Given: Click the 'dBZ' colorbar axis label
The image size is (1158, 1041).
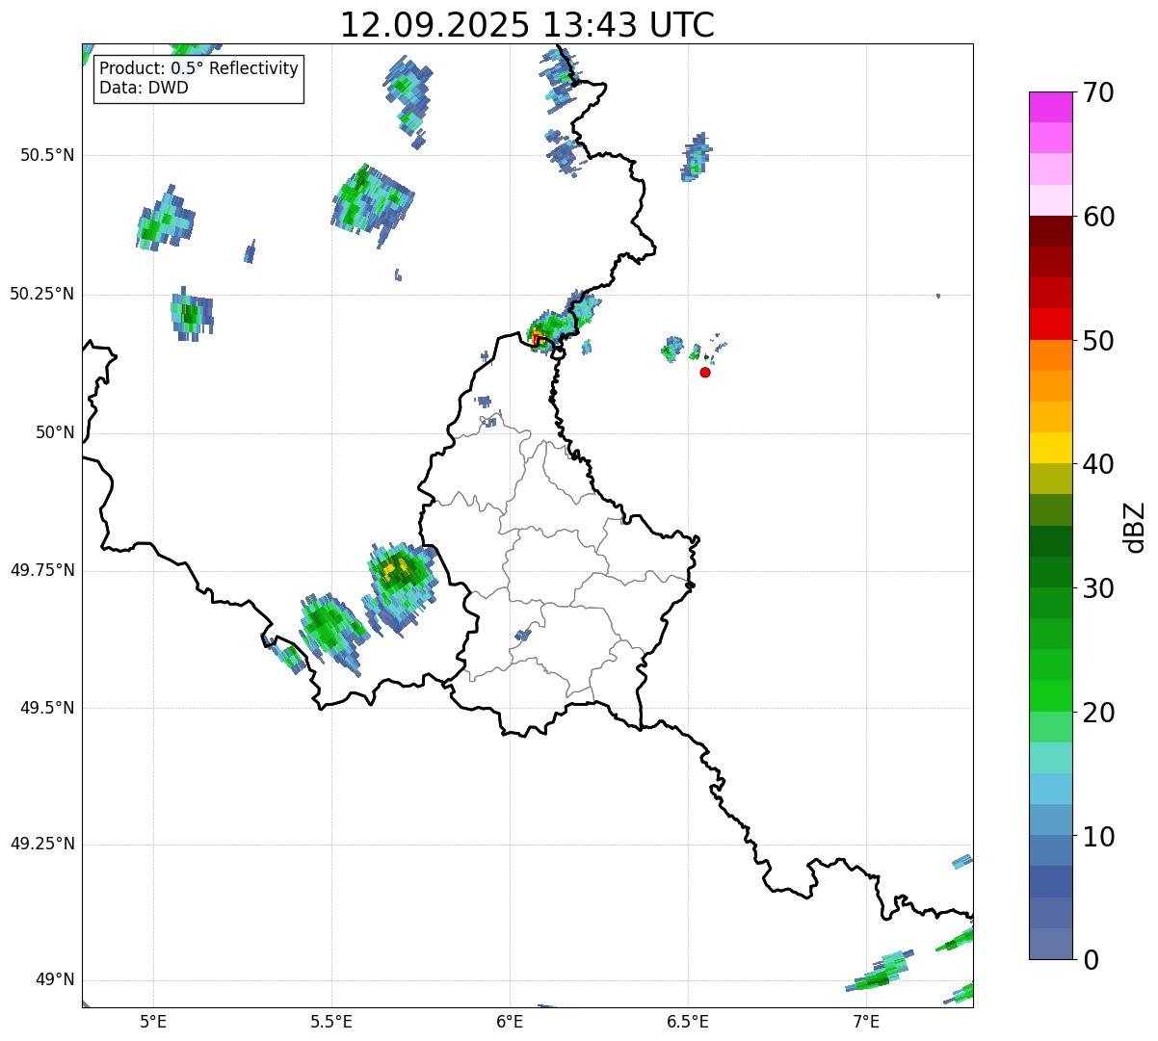Looking at the screenshot, I should [x=1135, y=527].
